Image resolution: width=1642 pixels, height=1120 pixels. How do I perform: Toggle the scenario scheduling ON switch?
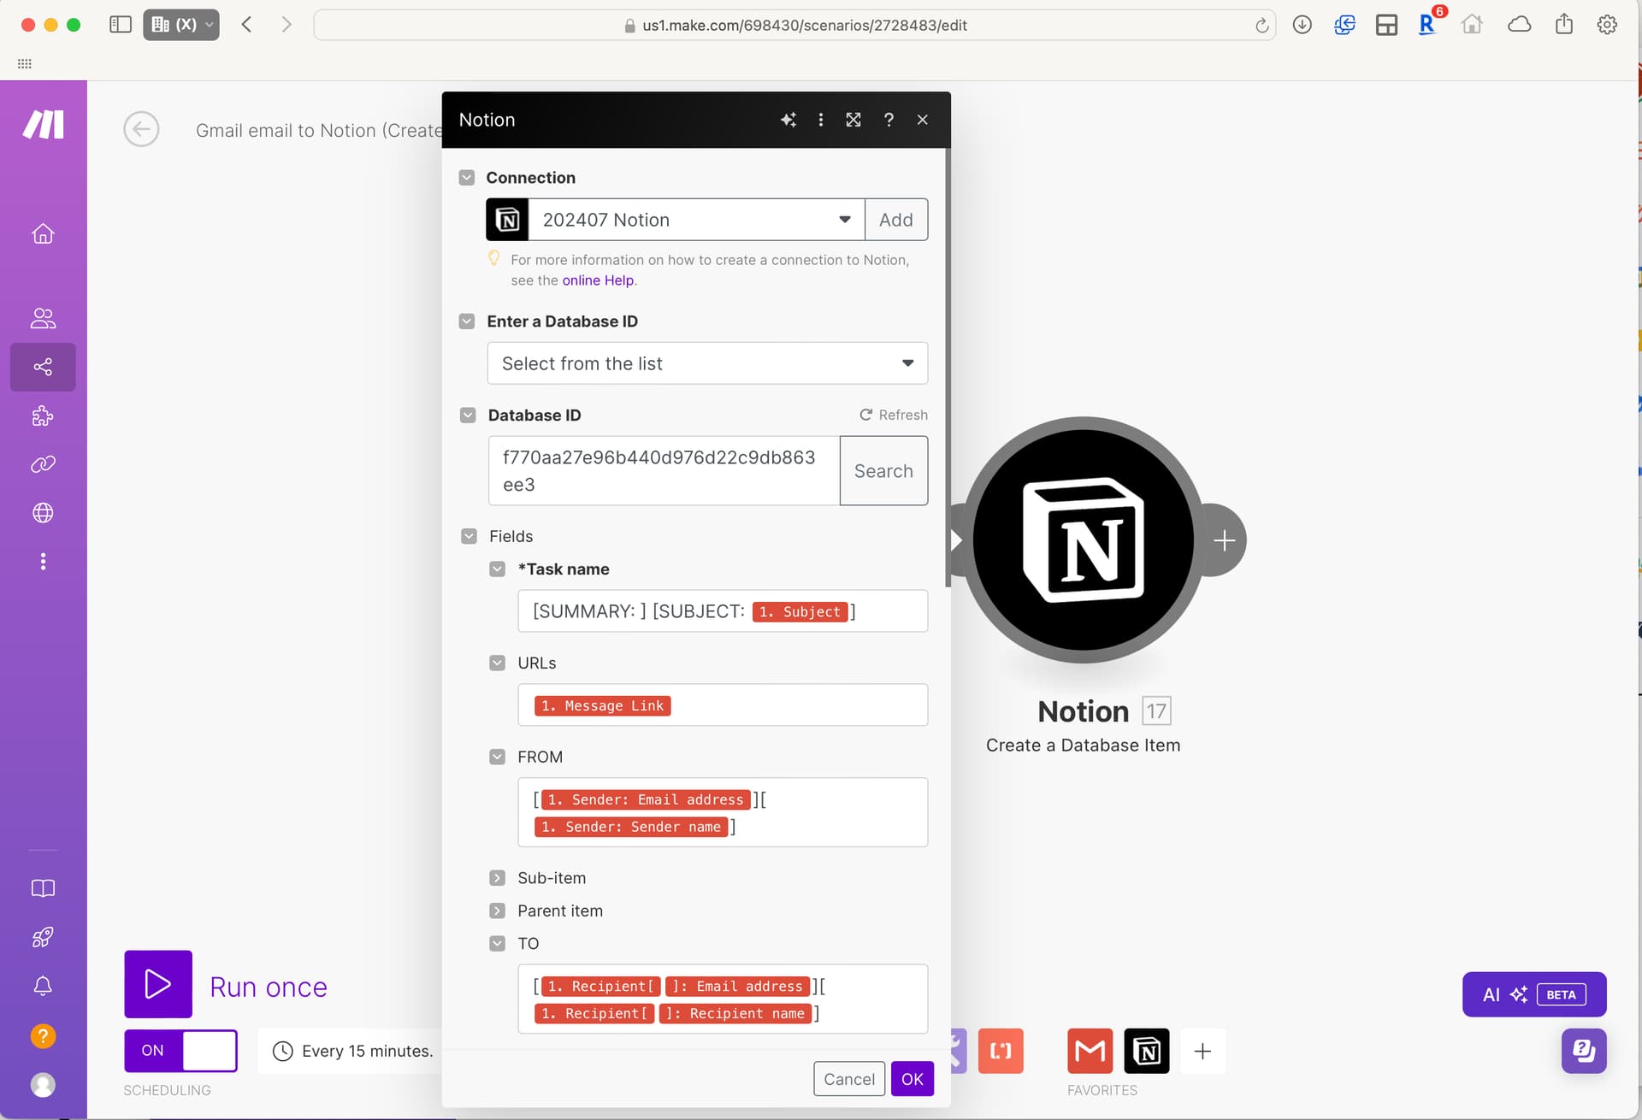coord(180,1051)
